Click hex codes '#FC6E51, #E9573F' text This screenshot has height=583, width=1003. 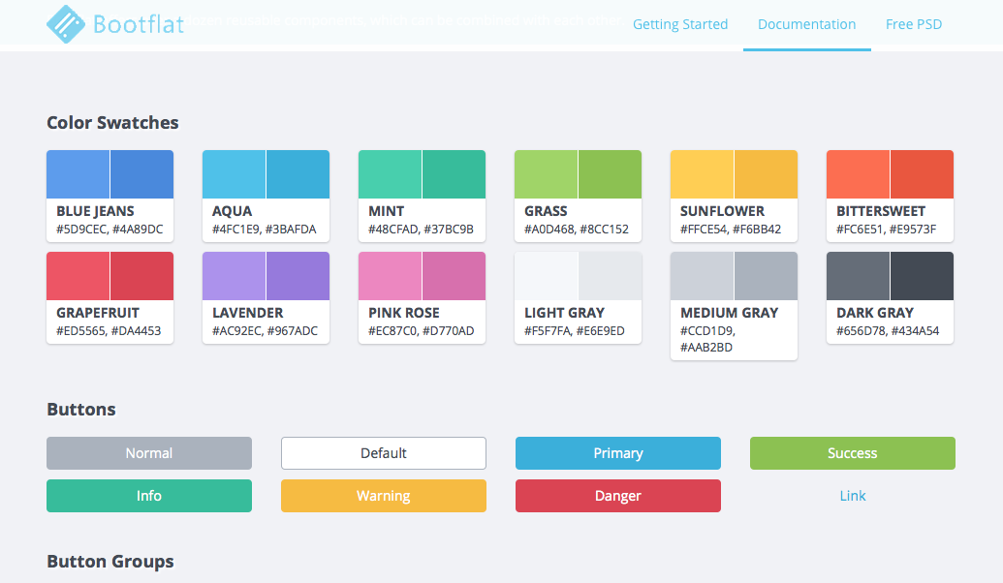click(887, 229)
